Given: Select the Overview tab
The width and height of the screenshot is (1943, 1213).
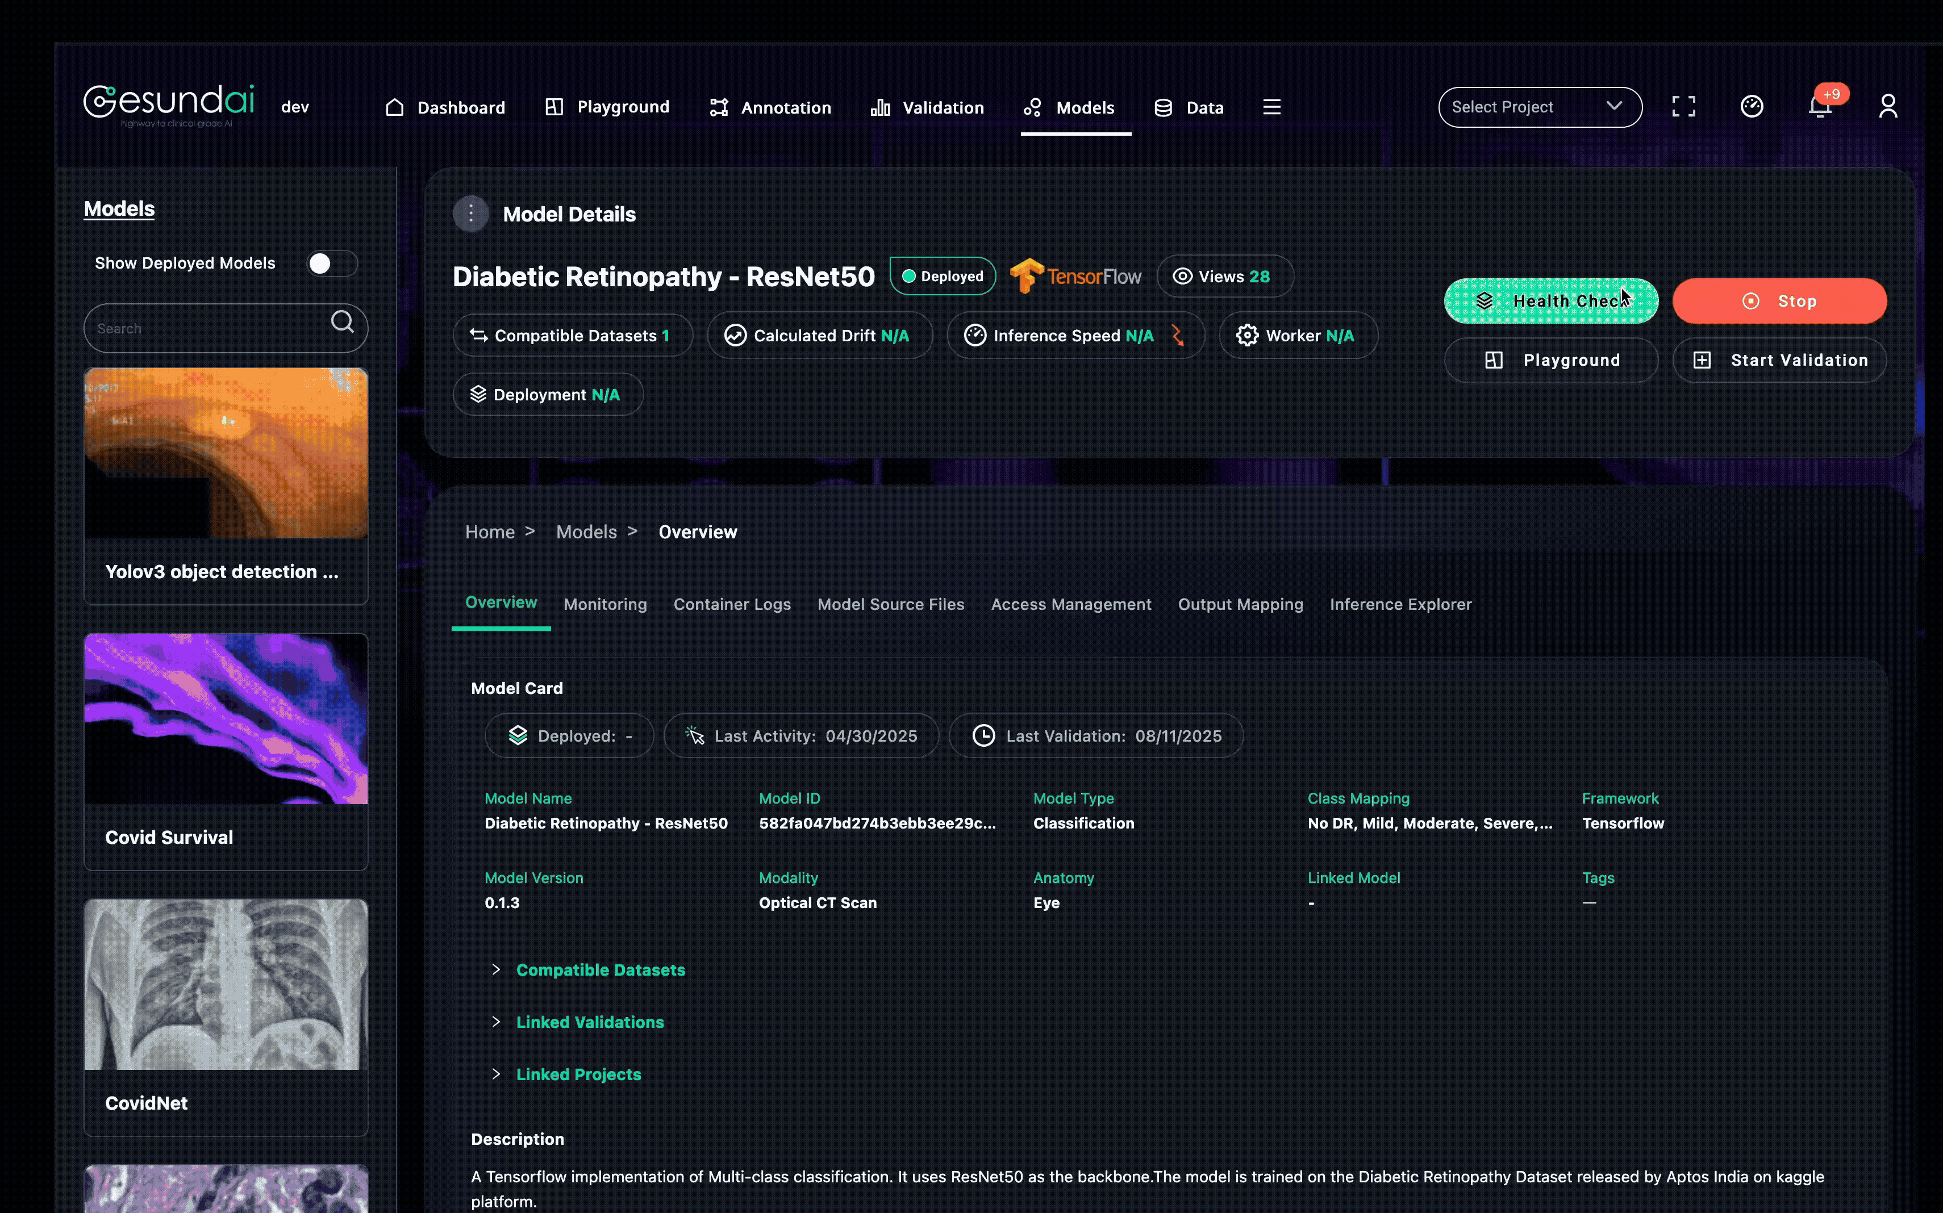Looking at the screenshot, I should (x=501, y=603).
